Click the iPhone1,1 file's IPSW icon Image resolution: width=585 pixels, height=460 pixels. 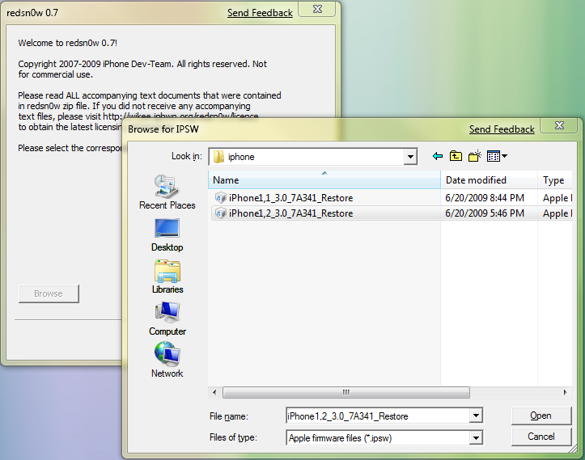221,197
